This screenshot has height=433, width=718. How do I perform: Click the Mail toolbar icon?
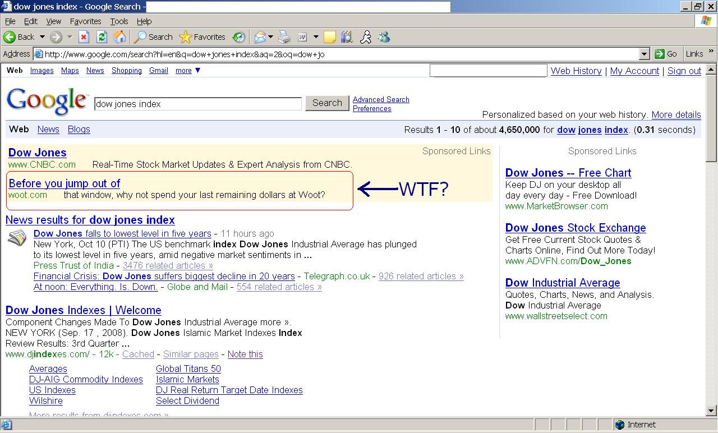tap(260, 37)
